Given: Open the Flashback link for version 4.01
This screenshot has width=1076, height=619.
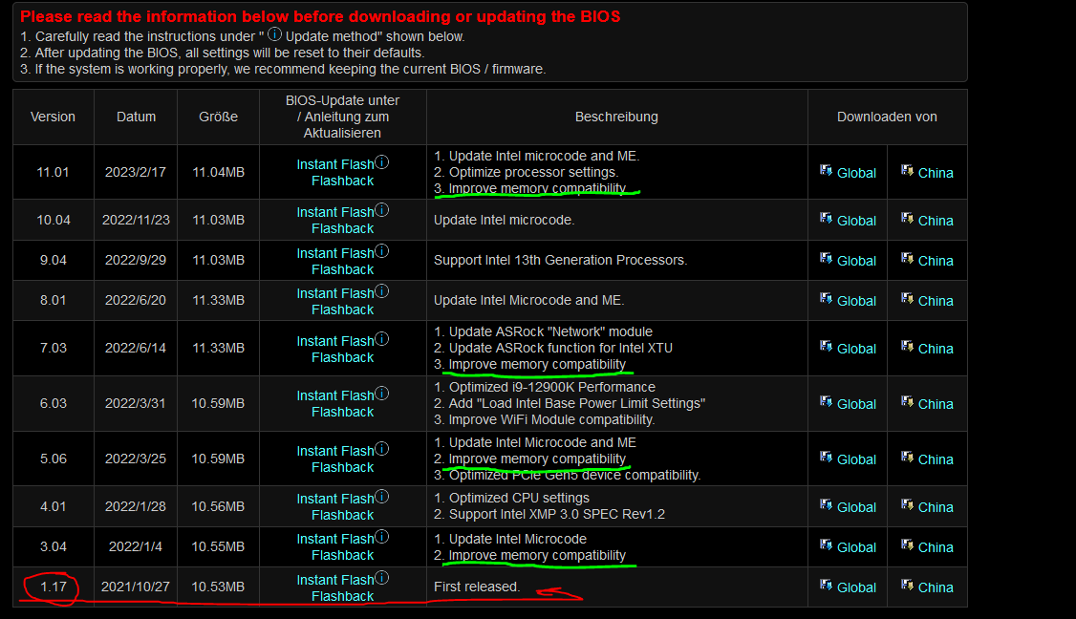Looking at the screenshot, I should (342, 516).
